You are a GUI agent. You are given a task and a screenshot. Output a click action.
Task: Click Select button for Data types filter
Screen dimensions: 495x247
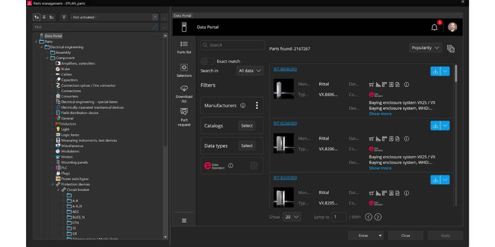pyautogui.click(x=247, y=146)
